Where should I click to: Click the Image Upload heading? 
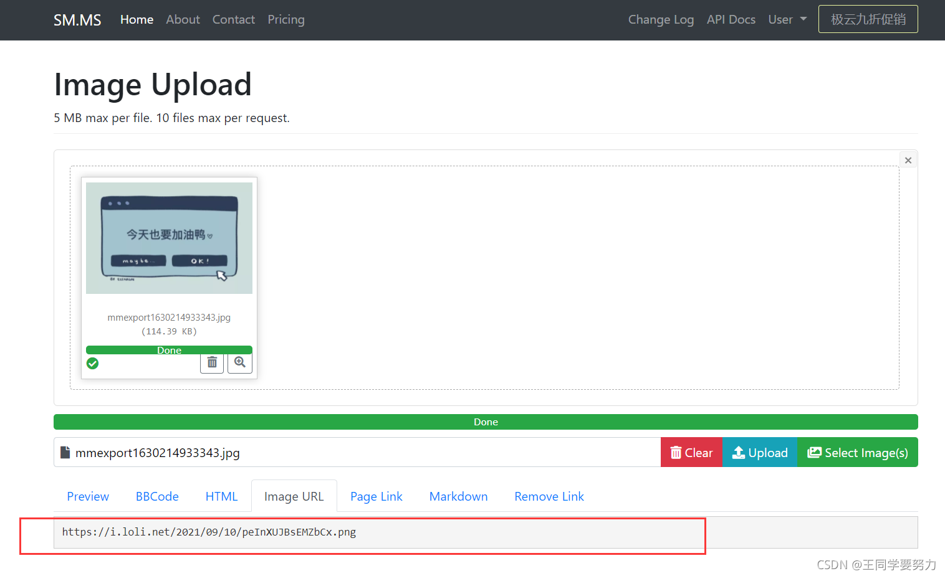[x=153, y=85]
